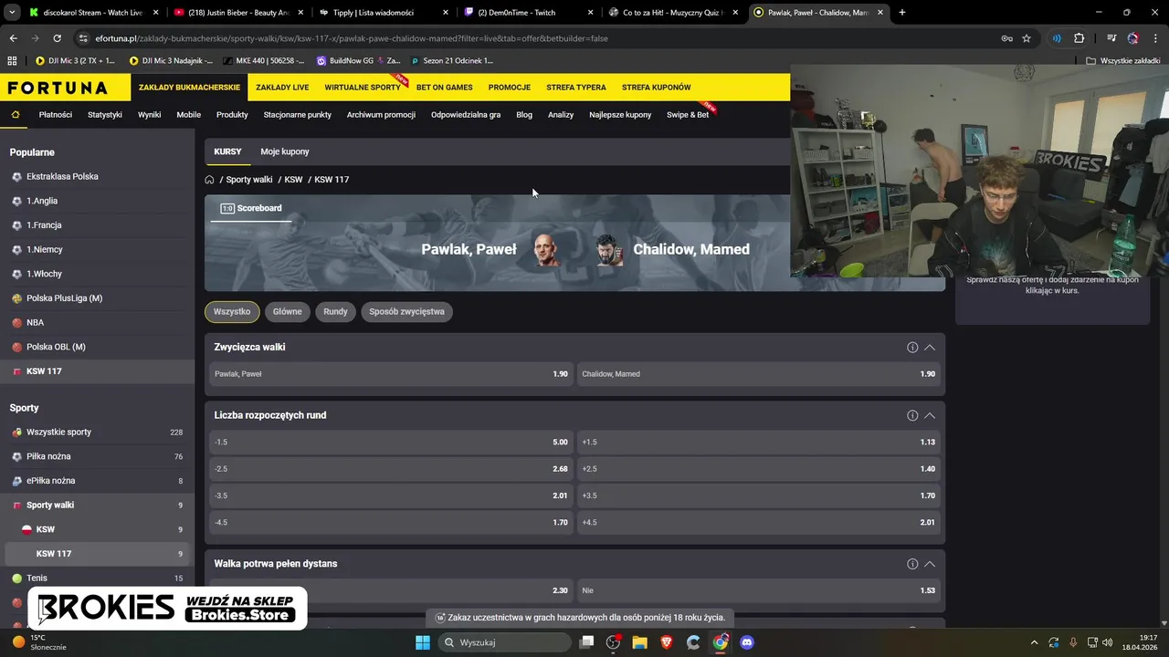Image resolution: width=1169 pixels, height=657 pixels.
Task: Pick +4.5 rounds at odds 2.01
Action: (x=758, y=523)
